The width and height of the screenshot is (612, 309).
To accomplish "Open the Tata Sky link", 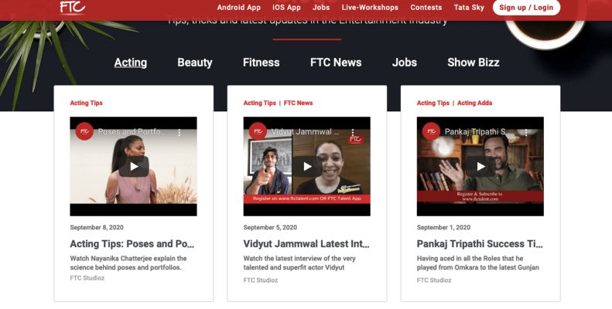I will click(469, 8).
